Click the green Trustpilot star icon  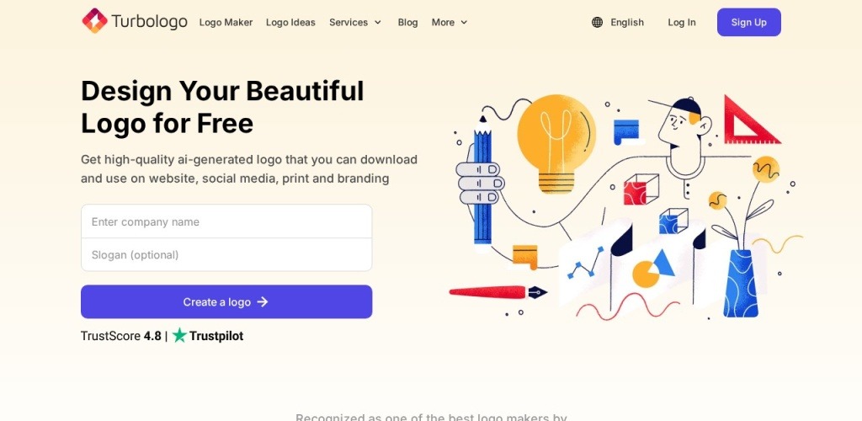pos(179,335)
